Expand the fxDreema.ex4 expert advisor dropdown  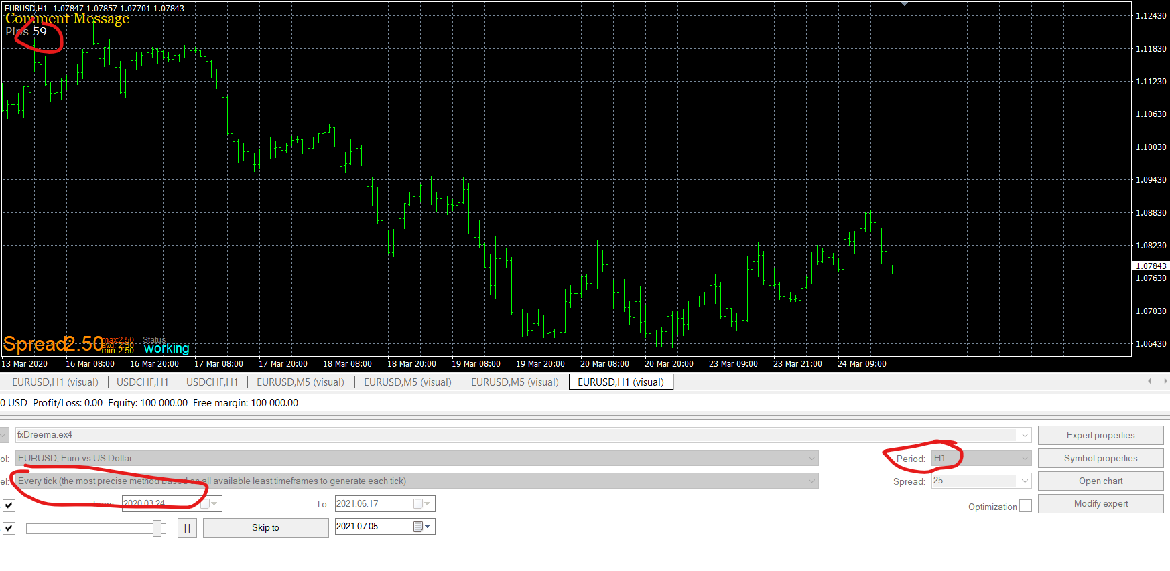(x=1024, y=435)
